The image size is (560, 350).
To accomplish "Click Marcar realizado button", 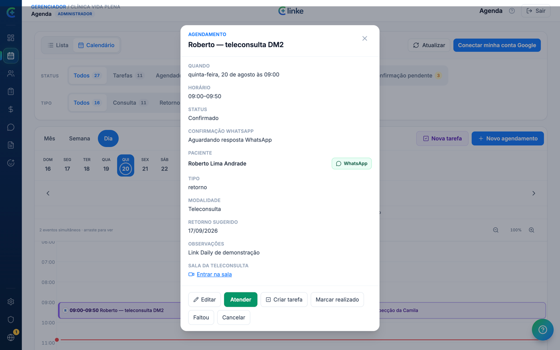I will (337, 300).
